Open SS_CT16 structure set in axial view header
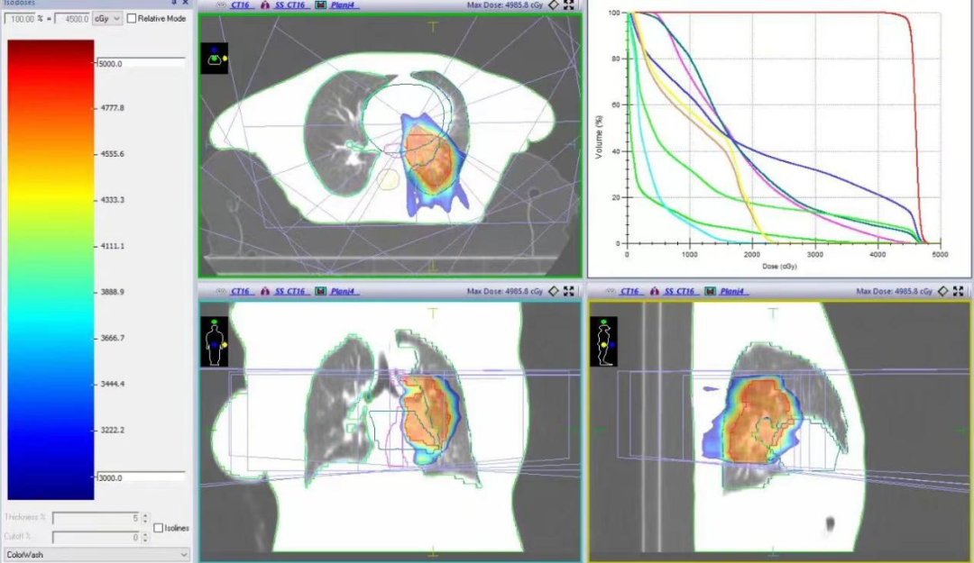Image resolution: width=974 pixels, height=563 pixels. tap(289, 5)
